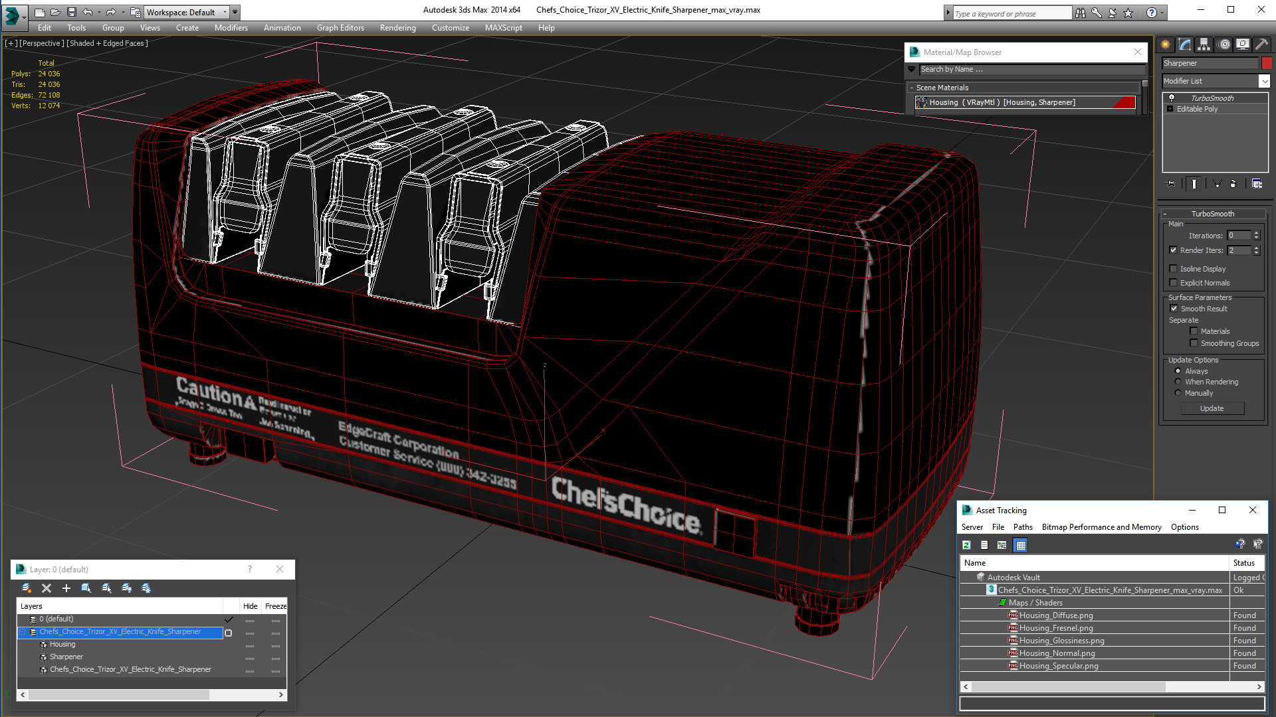Screen dimensions: 1276x717
Task: Enable Separate by Smoothing Groups checkbox
Action: (1194, 343)
